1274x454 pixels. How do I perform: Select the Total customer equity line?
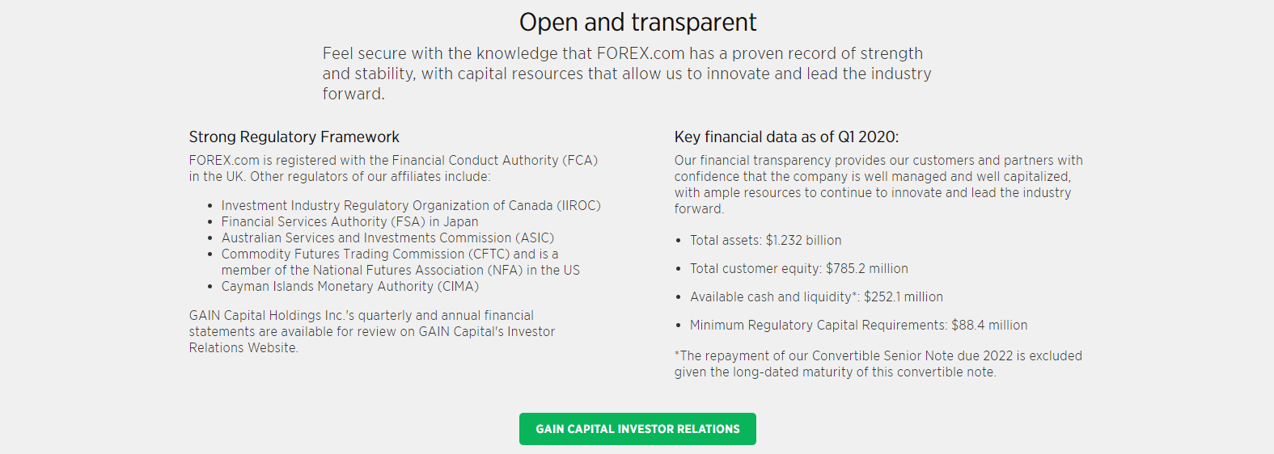pos(798,269)
